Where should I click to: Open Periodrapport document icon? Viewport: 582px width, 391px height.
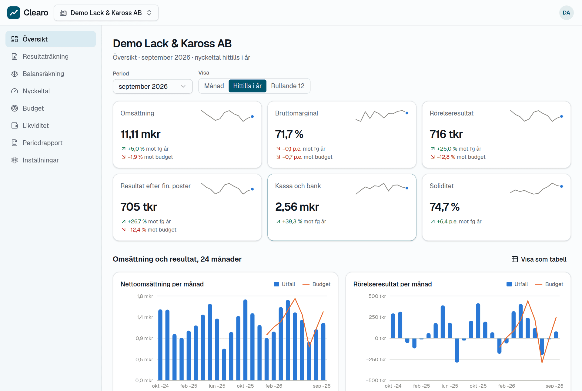(x=15, y=143)
